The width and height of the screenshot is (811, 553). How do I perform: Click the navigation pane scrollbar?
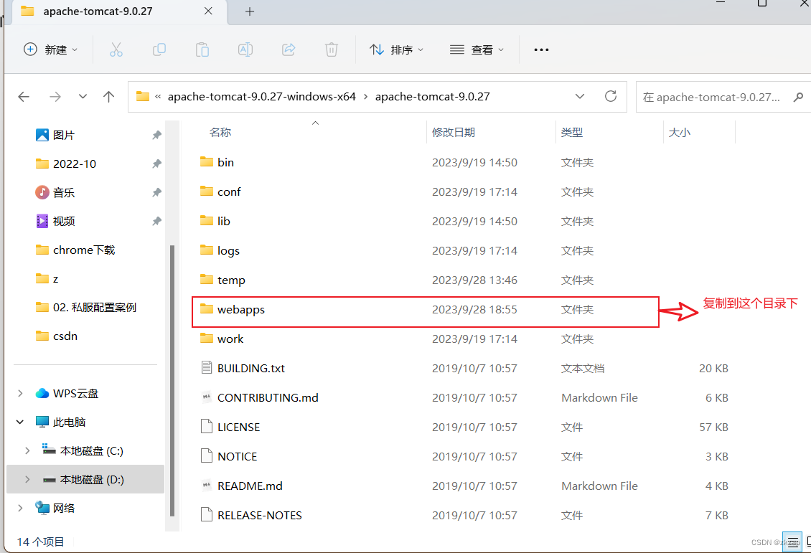pyautogui.click(x=172, y=380)
